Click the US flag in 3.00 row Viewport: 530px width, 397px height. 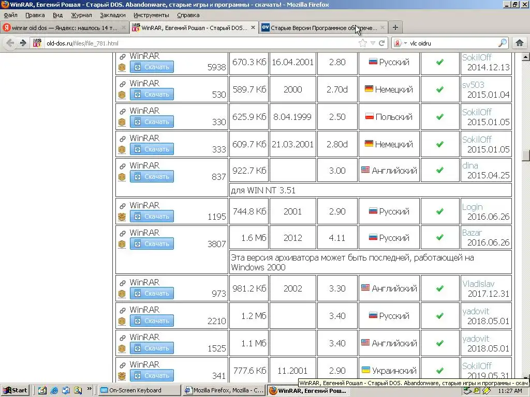pos(365,170)
